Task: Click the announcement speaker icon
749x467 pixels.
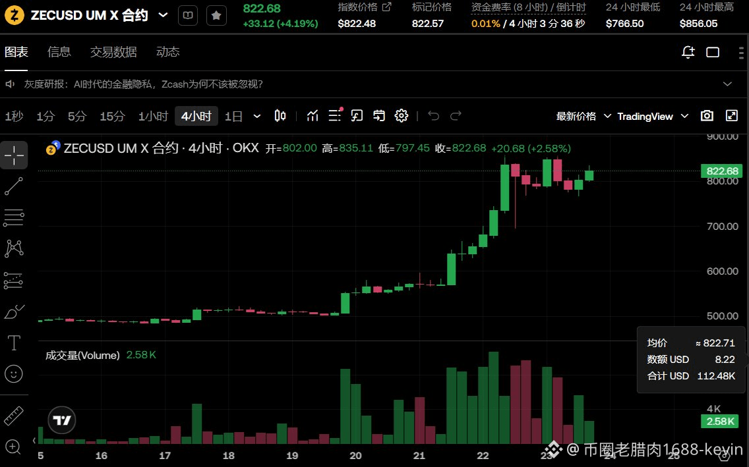Action: [x=10, y=84]
